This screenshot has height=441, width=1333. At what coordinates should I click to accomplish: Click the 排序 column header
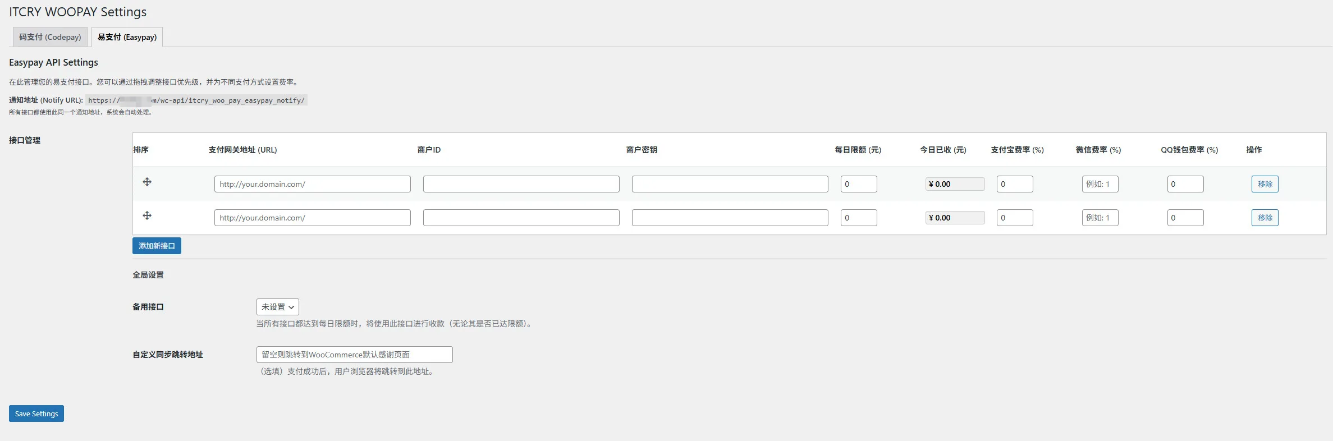tap(141, 150)
